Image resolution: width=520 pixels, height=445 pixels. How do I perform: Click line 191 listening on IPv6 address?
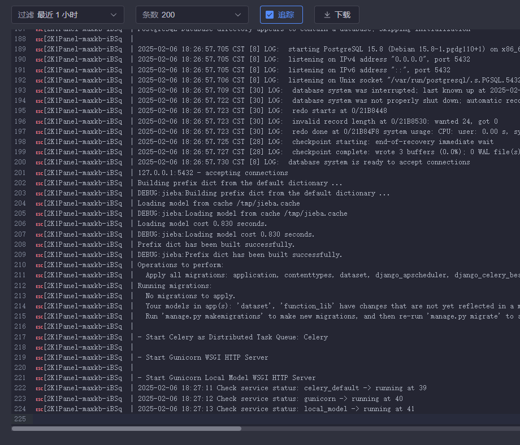point(294,70)
